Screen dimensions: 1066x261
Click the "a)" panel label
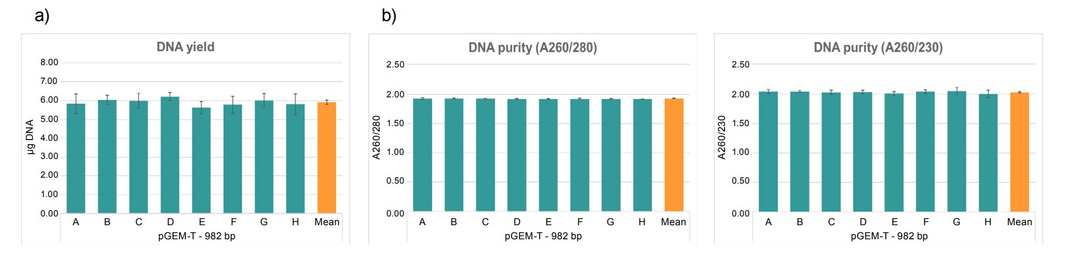point(42,15)
